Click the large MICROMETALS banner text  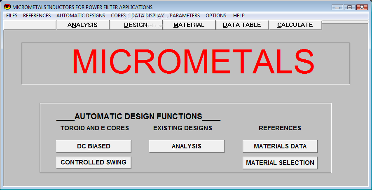[193, 62]
